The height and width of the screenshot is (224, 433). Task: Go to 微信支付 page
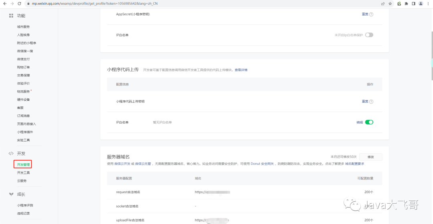point(23,59)
